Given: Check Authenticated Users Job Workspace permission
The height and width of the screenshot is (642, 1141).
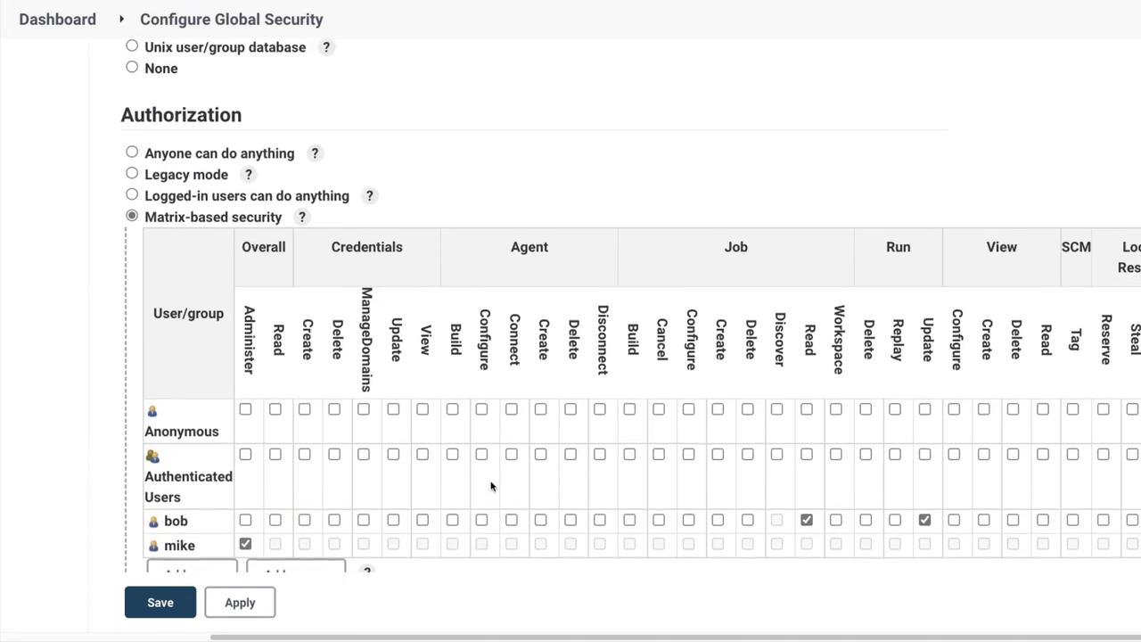Looking at the screenshot, I should [836, 455].
